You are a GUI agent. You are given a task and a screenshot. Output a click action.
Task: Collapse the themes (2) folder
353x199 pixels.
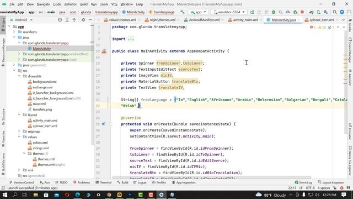click(24, 154)
